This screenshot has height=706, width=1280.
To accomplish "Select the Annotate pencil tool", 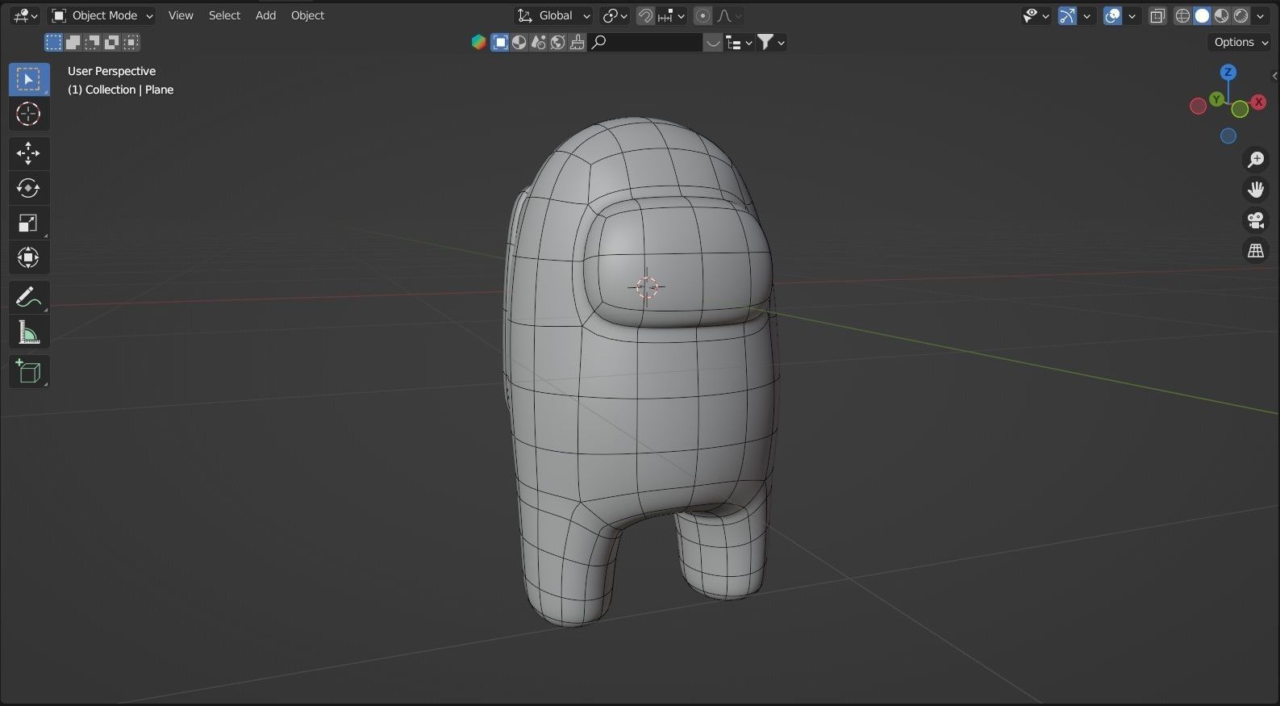I will pyautogui.click(x=28, y=298).
